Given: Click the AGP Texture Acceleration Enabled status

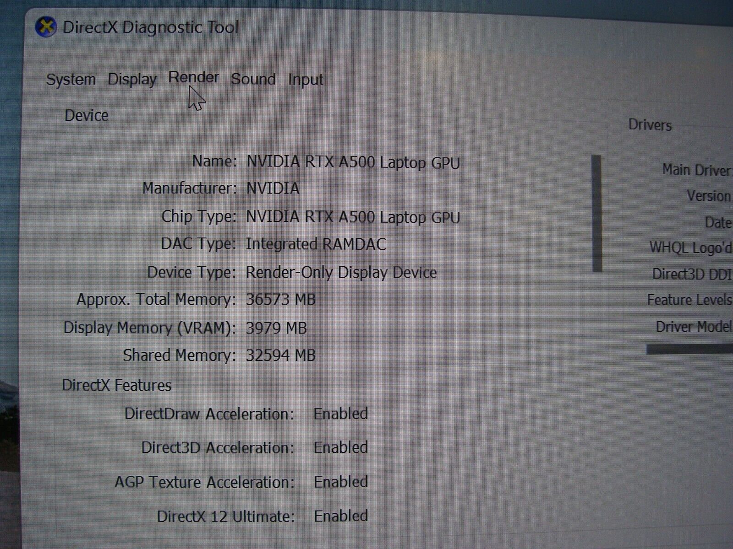Looking at the screenshot, I should click(341, 482).
